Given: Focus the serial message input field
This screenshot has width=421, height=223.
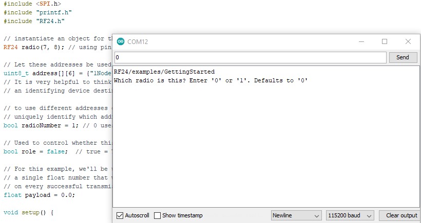Looking at the screenshot, I should [x=249, y=57].
